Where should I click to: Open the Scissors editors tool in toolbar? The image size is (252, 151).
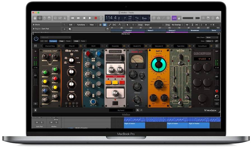pos(64,18)
